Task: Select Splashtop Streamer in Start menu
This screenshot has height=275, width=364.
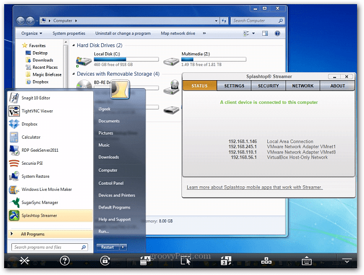Action: (x=51, y=215)
